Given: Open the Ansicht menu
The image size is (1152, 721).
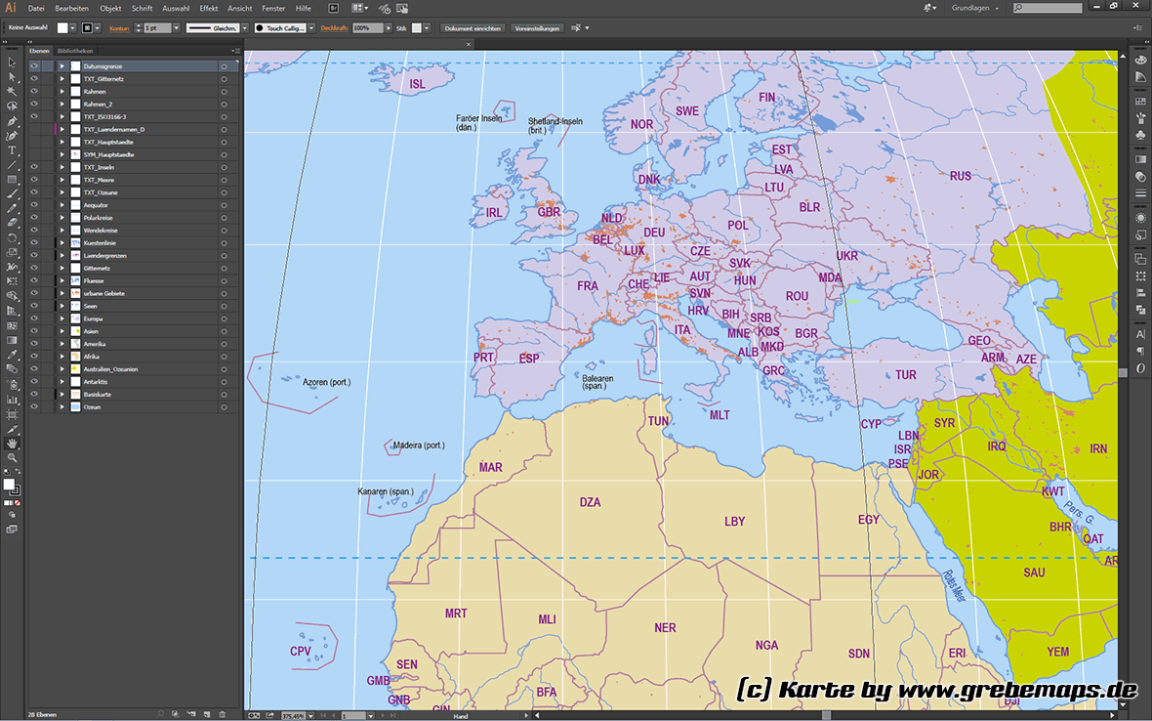Looking at the screenshot, I should pos(239,8).
